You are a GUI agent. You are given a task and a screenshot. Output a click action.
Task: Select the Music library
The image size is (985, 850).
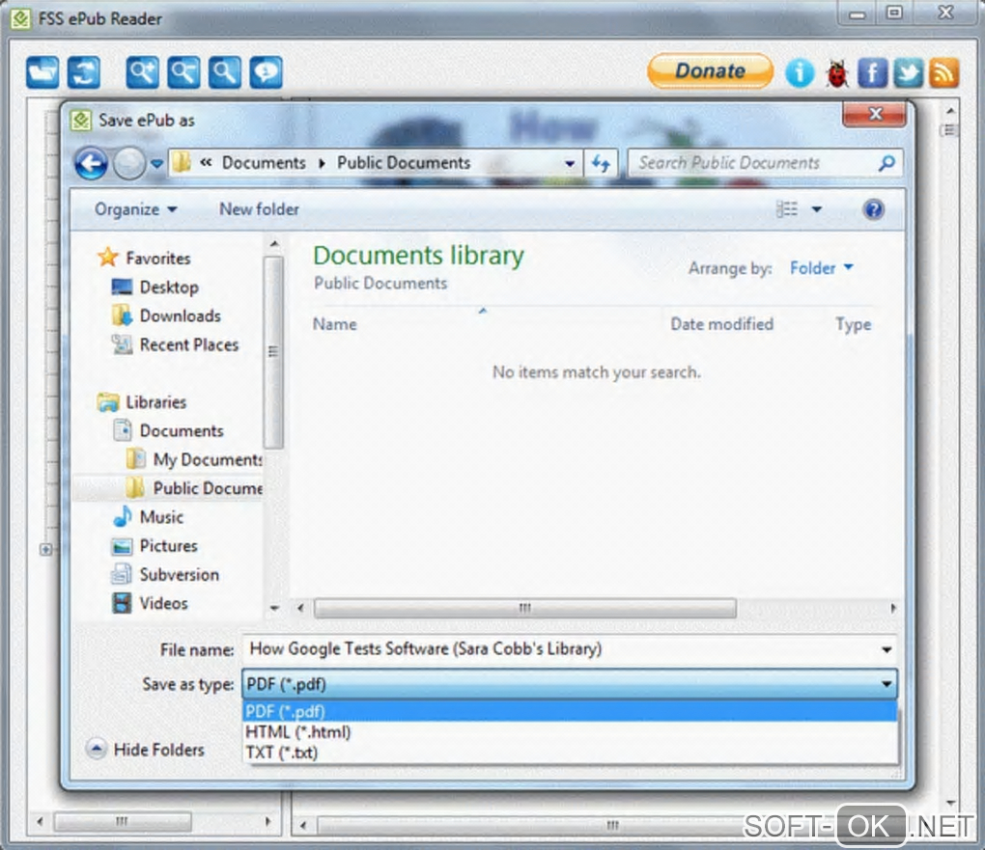pyautogui.click(x=161, y=517)
